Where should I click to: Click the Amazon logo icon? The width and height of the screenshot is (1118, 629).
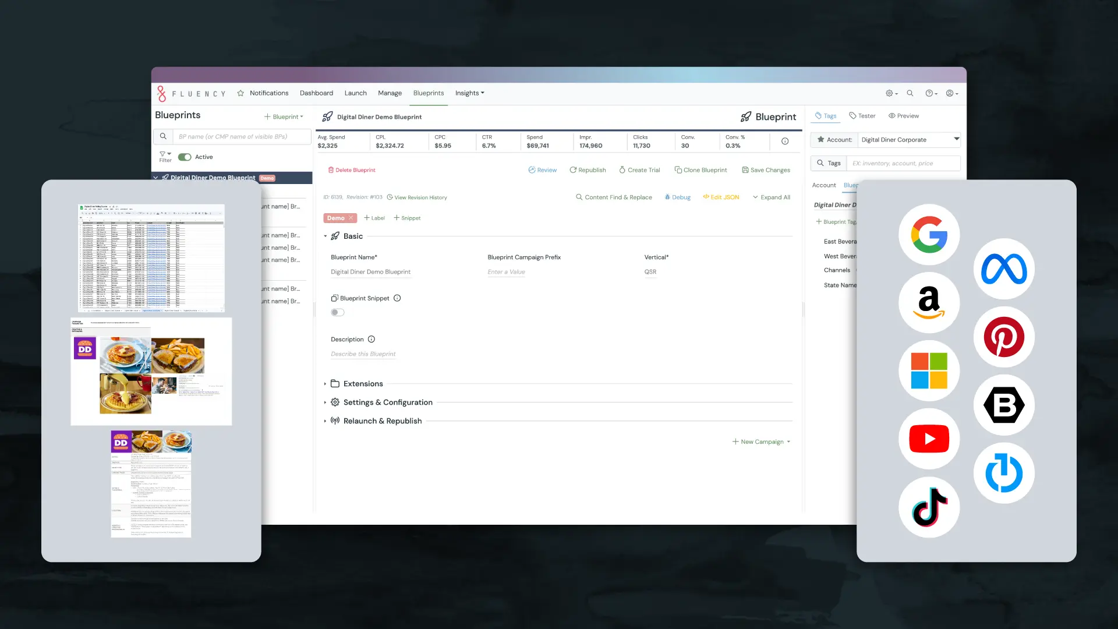click(929, 303)
